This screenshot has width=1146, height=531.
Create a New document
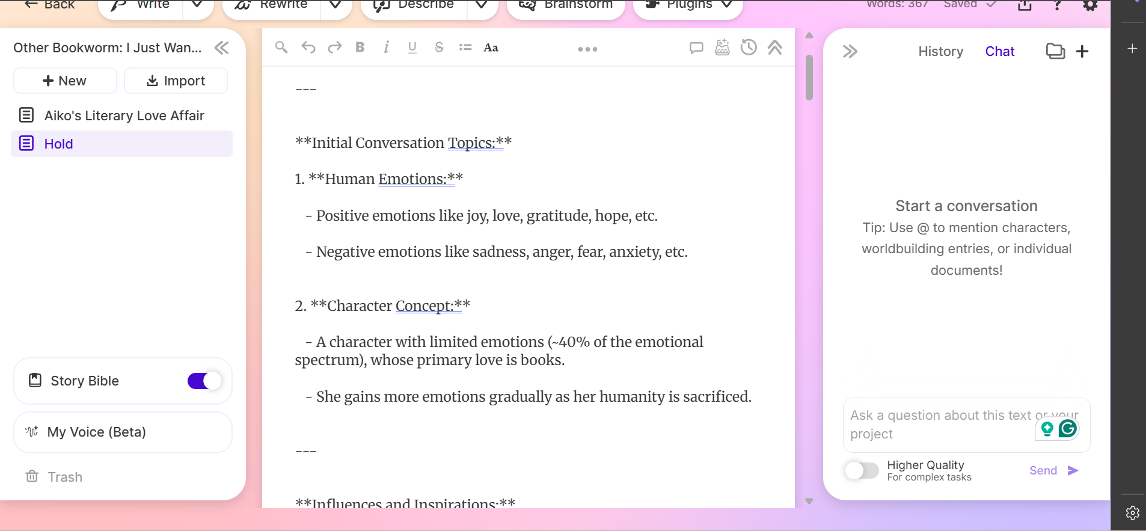[x=65, y=81]
